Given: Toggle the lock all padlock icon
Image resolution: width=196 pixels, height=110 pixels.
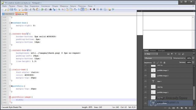Looking at the screenshot, I should pos(164,63).
